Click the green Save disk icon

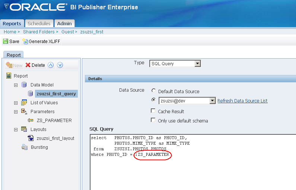[x=6, y=42]
